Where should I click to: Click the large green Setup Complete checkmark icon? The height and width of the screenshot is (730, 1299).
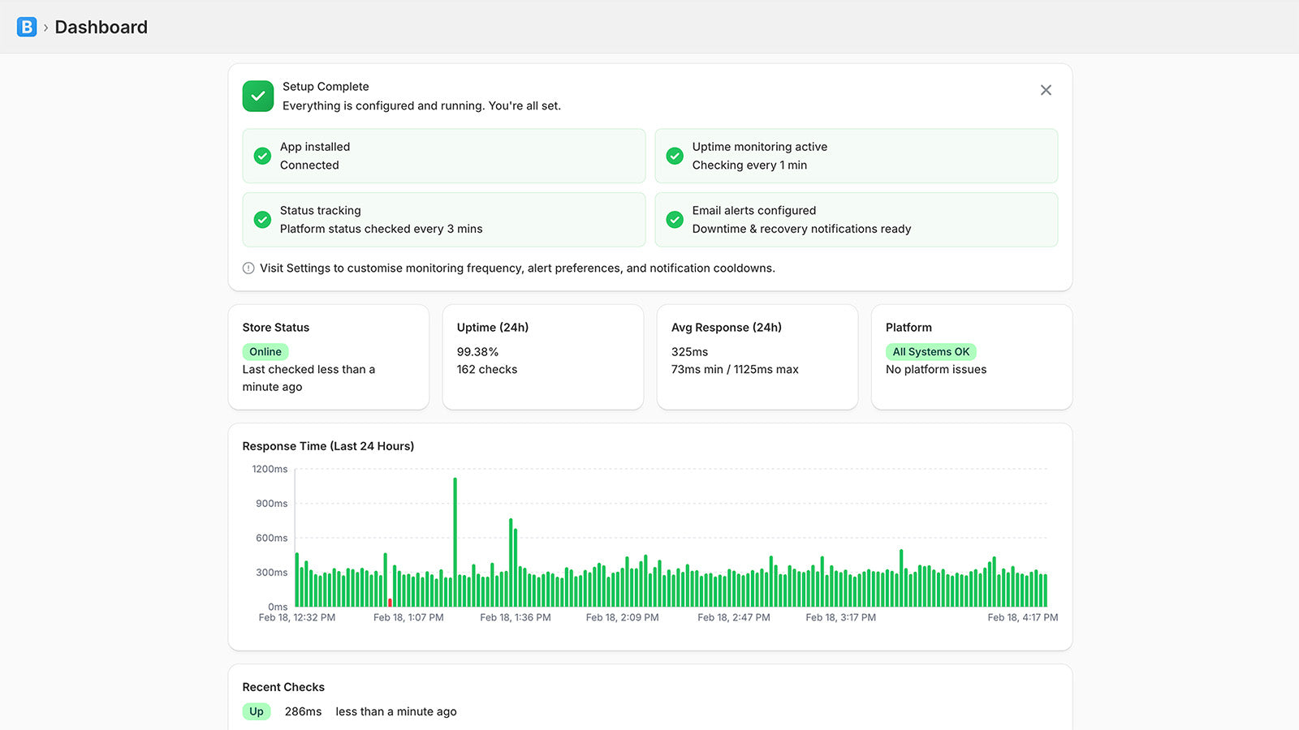point(258,96)
